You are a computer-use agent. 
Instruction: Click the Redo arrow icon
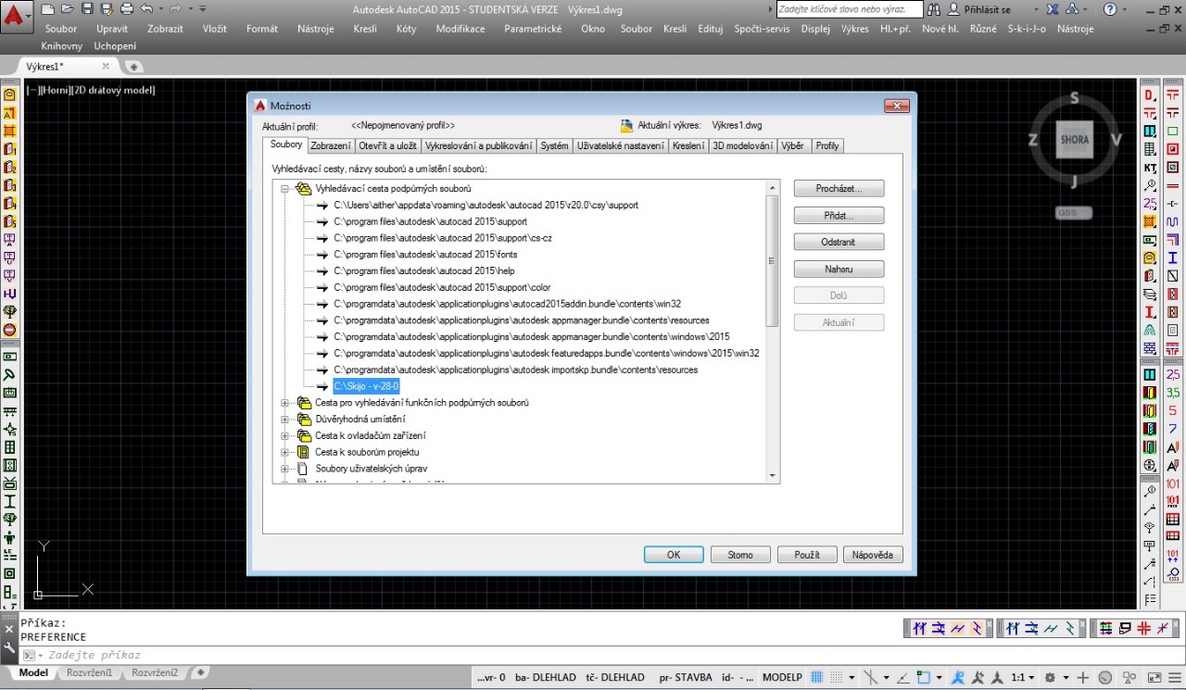(x=175, y=8)
